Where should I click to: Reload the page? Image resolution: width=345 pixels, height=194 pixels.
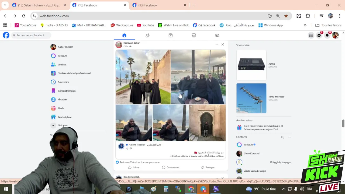(x=24, y=16)
